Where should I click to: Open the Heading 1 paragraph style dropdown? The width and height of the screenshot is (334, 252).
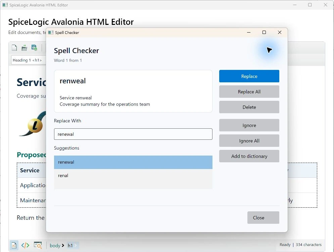tap(28, 60)
